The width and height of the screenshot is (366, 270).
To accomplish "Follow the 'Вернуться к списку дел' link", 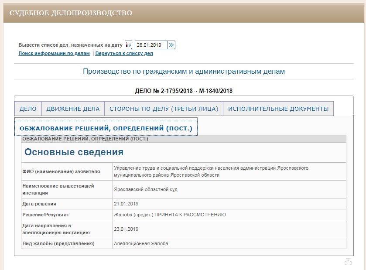I will click(124, 53).
